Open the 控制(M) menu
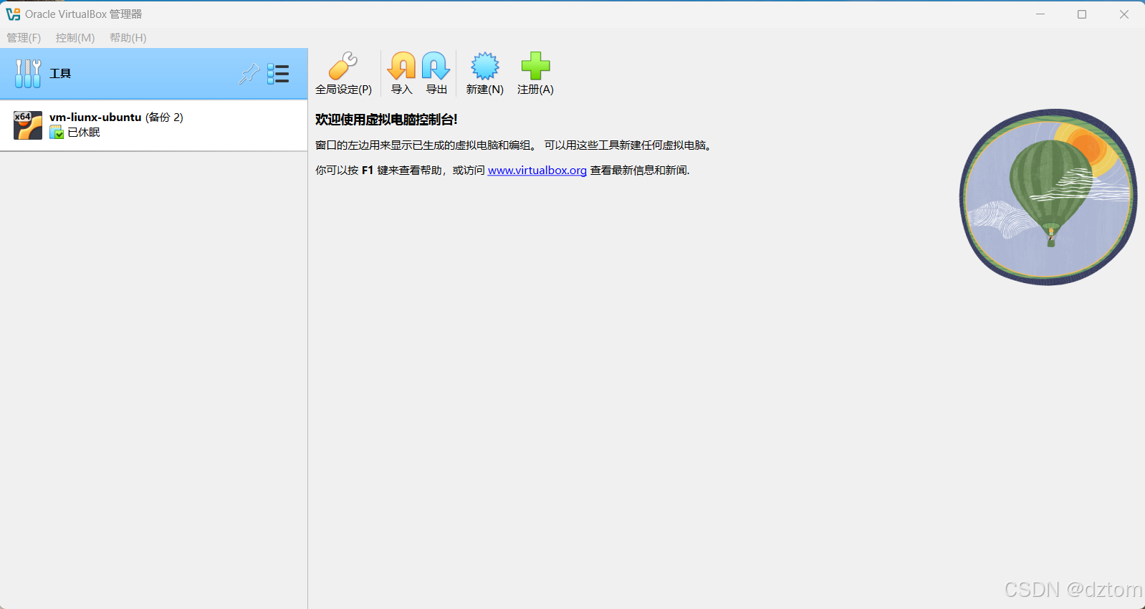1145x609 pixels. coord(75,38)
